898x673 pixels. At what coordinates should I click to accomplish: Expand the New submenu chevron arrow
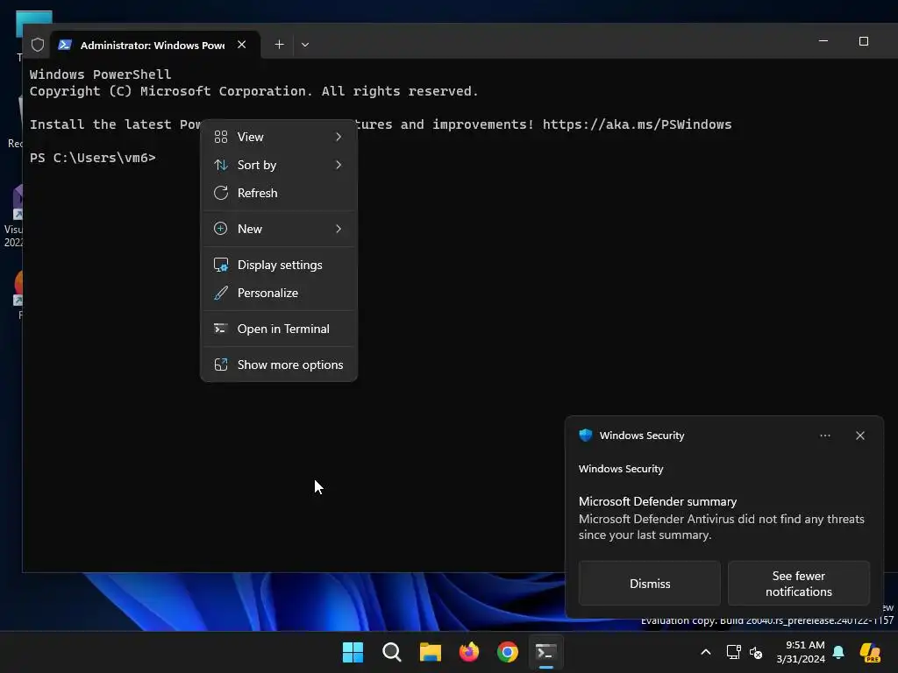[339, 229]
